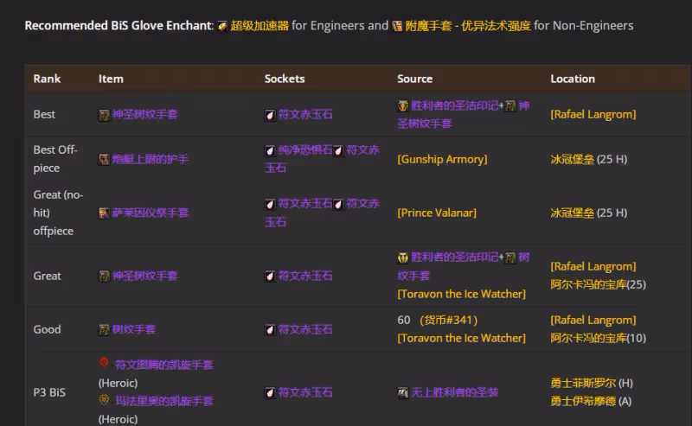The height and width of the screenshot is (426, 692).
Task: Click the 无上胜利者的圣装 icon
Action: (403, 393)
